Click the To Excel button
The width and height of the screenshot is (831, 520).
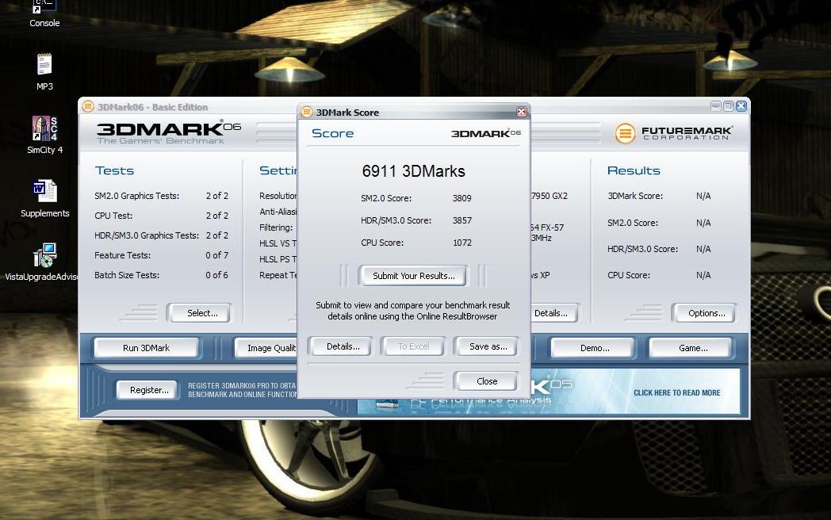(413, 346)
